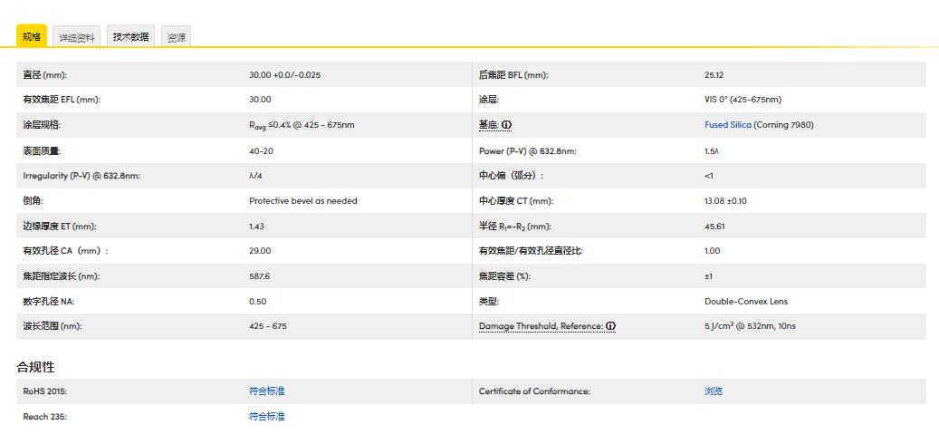Screen dimensions: 939x444
Task: Click the underlined 基底 label
Action: click(488, 125)
